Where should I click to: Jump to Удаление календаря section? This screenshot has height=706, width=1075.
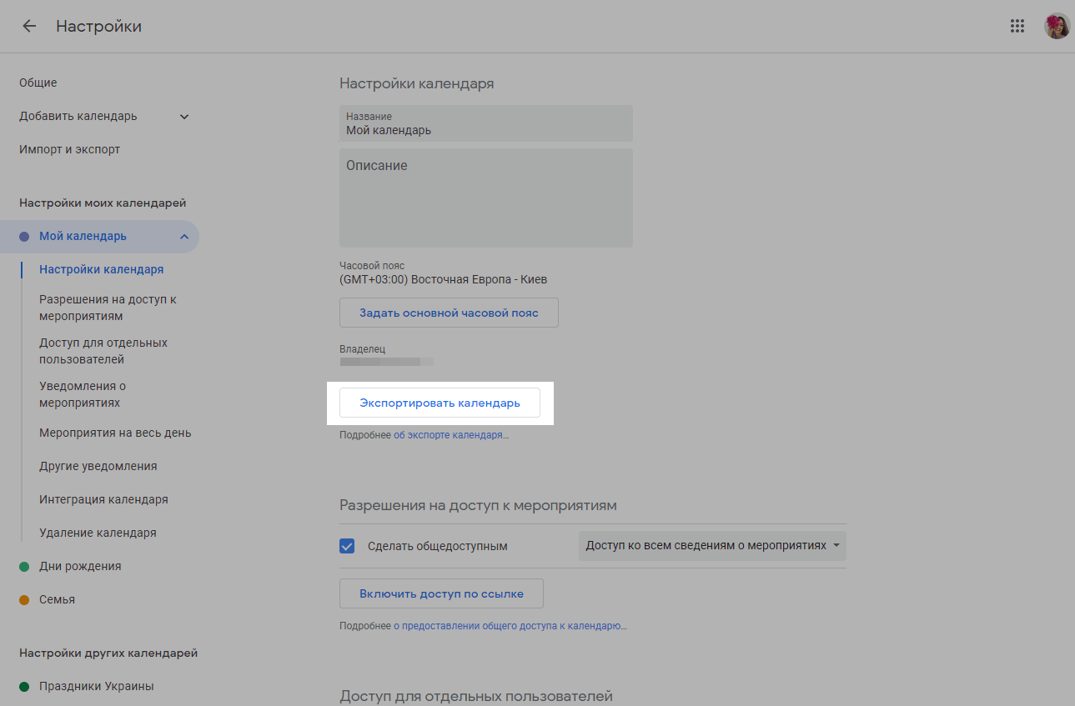[x=98, y=533]
